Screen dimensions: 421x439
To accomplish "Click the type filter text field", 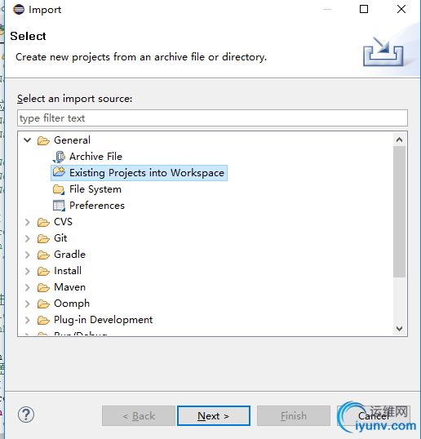I will [212, 118].
